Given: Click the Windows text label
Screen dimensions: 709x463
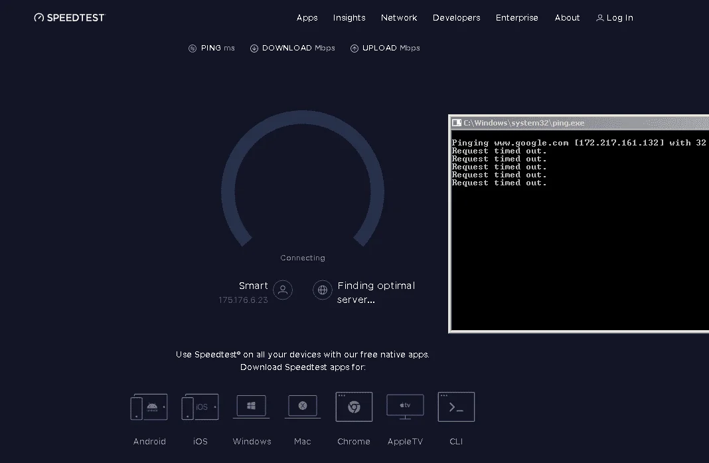Looking at the screenshot, I should tap(252, 441).
